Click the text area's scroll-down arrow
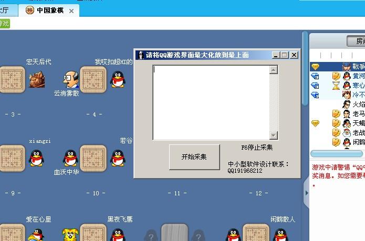Screen dimensions: 365x241 (274, 135)
